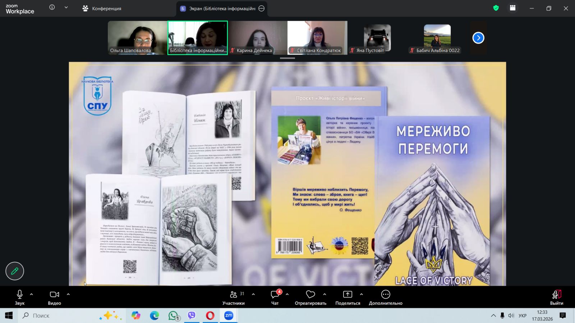Open meeting info circle icon
The width and height of the screenshot is (575, 323).
(52, 8)
